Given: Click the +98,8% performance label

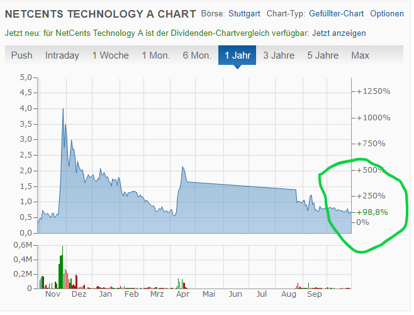Looking at the screenshot, I should [x=372, y=212].
